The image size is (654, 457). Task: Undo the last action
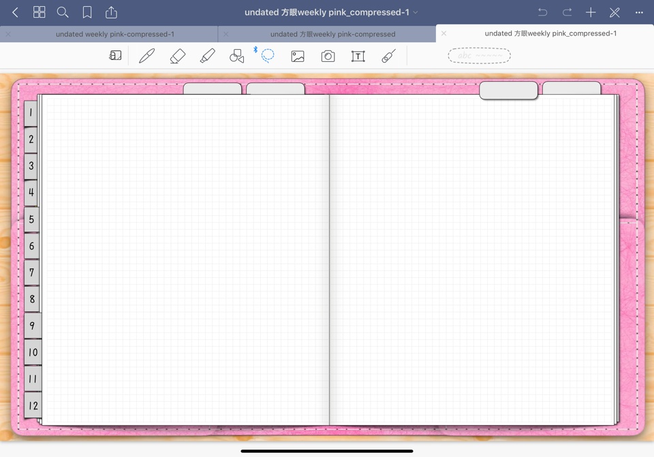(x=542, y=12)
